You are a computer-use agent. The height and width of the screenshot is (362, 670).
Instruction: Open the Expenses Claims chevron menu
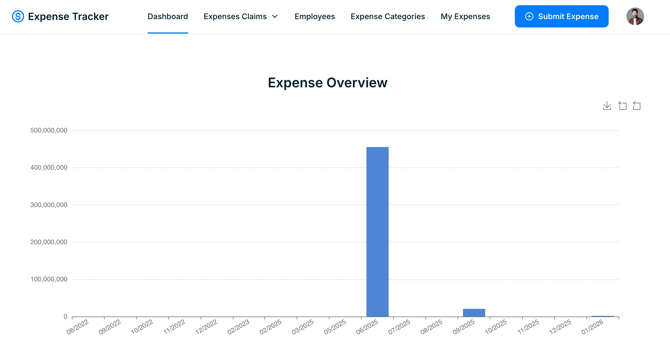(274, 16)
